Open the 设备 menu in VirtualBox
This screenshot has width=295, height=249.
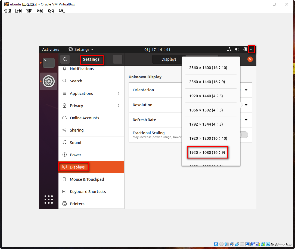(51, 11)
